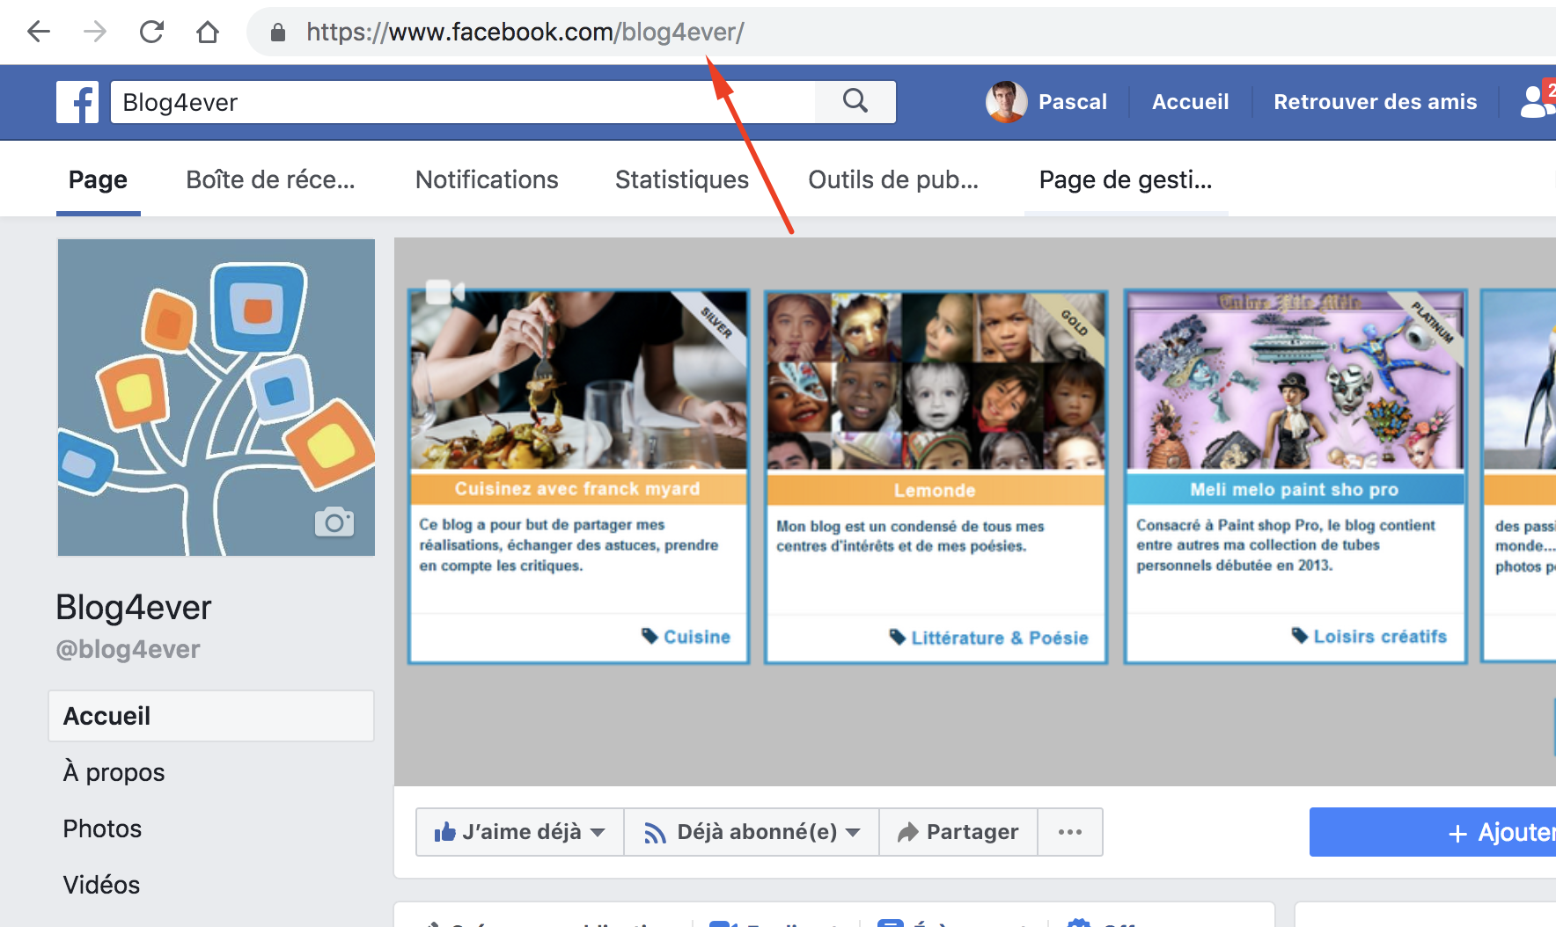Click Accueil in the blue top bar

pyautogui.click(x=1190, y=102)
